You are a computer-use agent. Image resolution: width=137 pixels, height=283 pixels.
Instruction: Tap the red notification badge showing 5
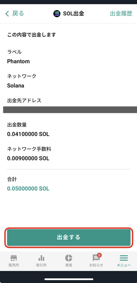point(99,255)
